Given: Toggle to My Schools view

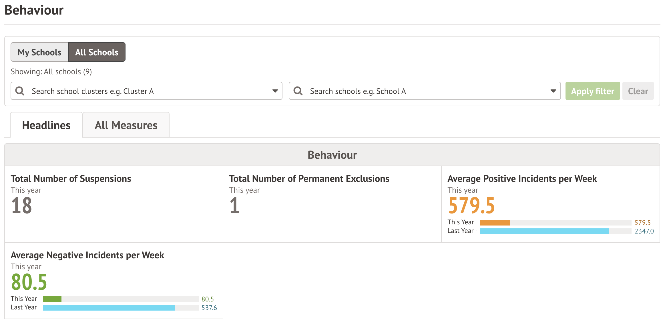Looking at the screenshot, I should pos(39,52).
